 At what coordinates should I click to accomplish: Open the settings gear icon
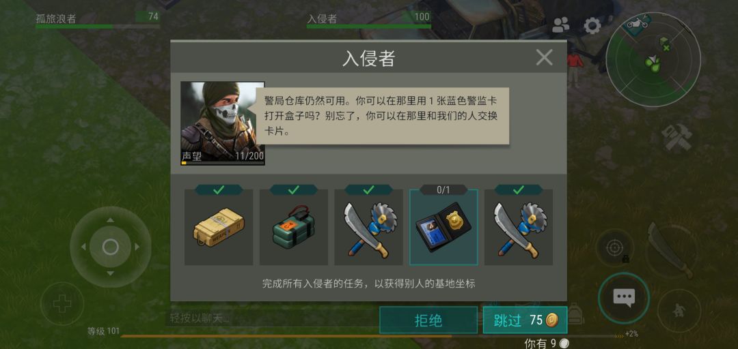click(592, 25)
